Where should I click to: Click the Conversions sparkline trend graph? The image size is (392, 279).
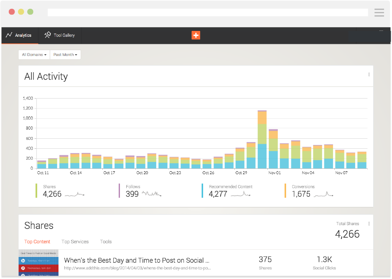[x=324, y=194]
